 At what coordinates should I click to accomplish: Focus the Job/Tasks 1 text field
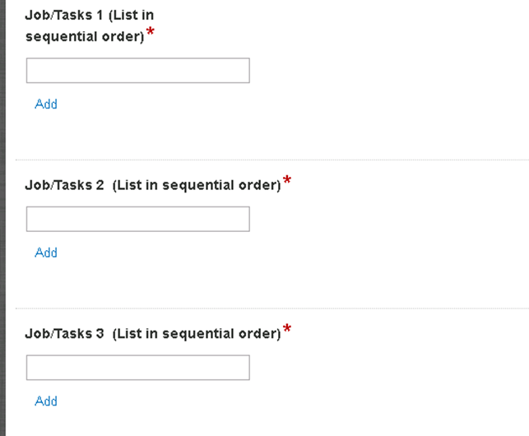[x=138, y=71]
